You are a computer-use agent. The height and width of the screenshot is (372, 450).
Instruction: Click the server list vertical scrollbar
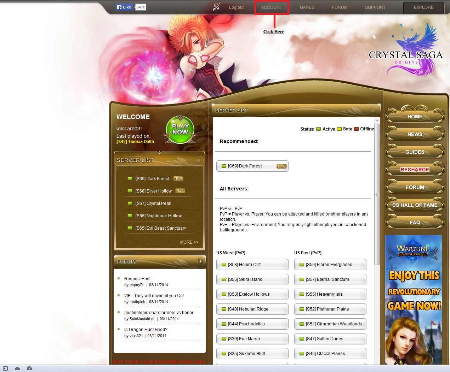(x=377, y=194)
